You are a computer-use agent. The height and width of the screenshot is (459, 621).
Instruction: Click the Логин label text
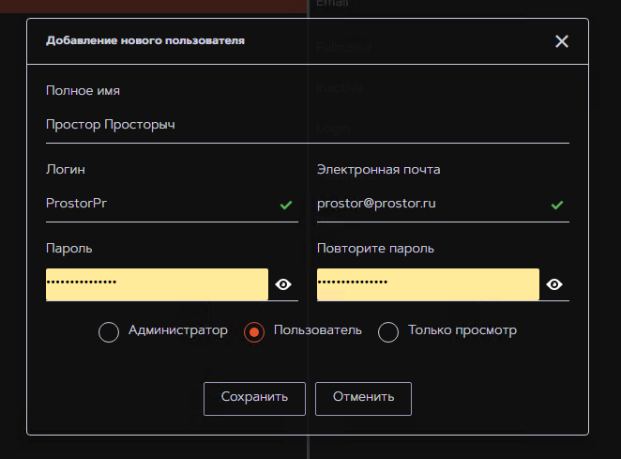(x=66, y=170)
